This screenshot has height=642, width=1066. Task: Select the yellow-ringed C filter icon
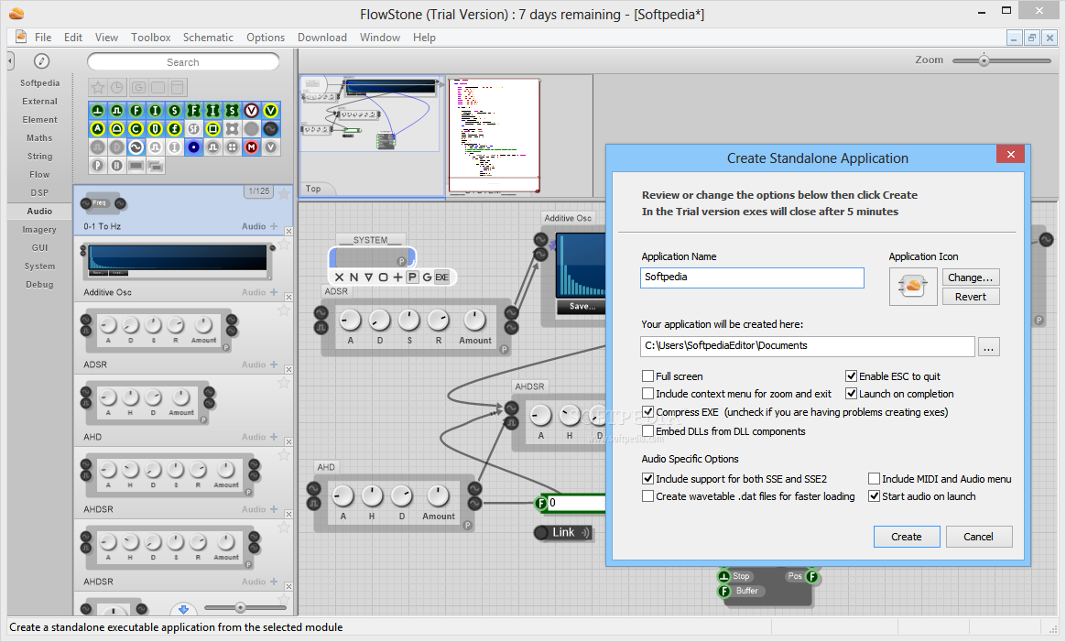[x=136, y=128]
